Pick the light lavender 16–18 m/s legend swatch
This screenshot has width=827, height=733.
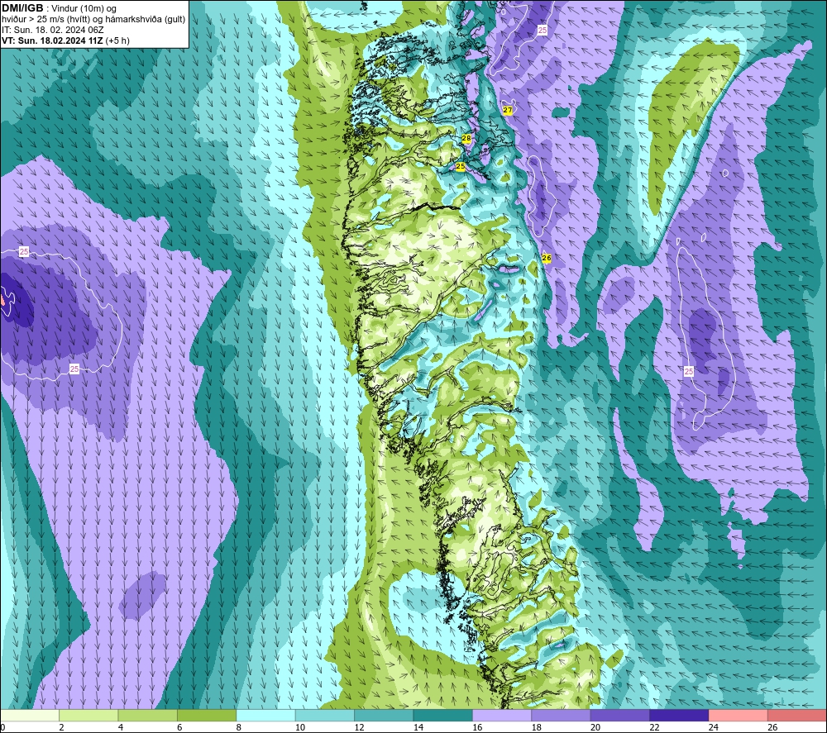(502, 715)
